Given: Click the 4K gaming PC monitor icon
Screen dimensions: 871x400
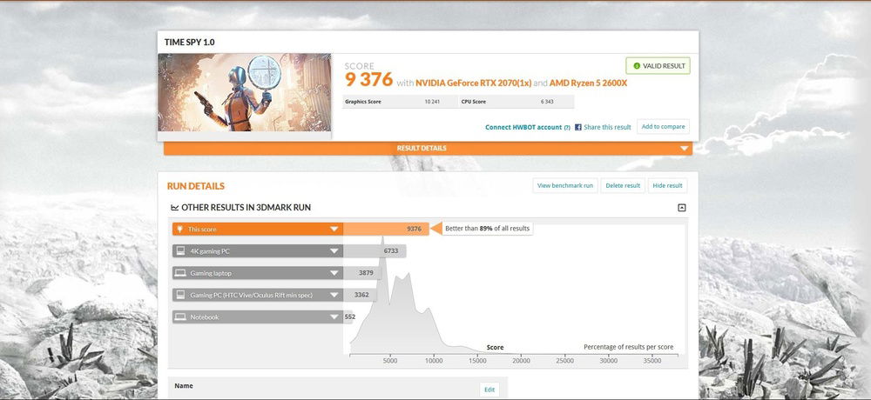Looking at the screenshot, I should click(180, 251).
